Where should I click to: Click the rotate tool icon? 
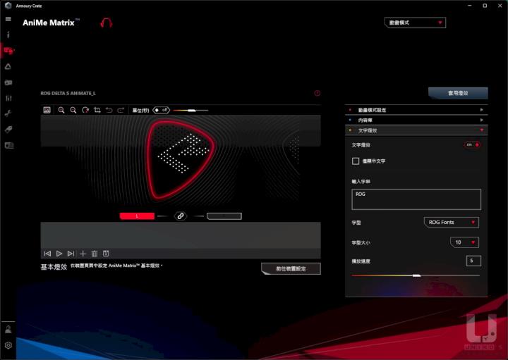[x=85, y=110]
